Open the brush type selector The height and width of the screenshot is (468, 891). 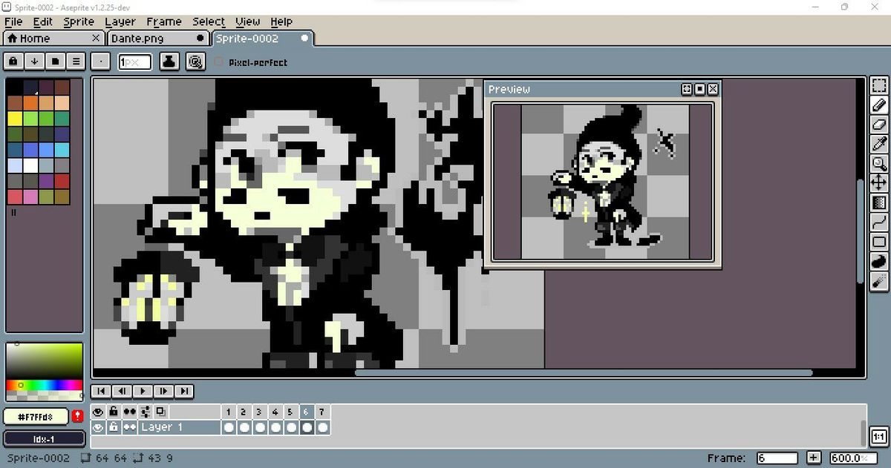click(x=102, y=62)
